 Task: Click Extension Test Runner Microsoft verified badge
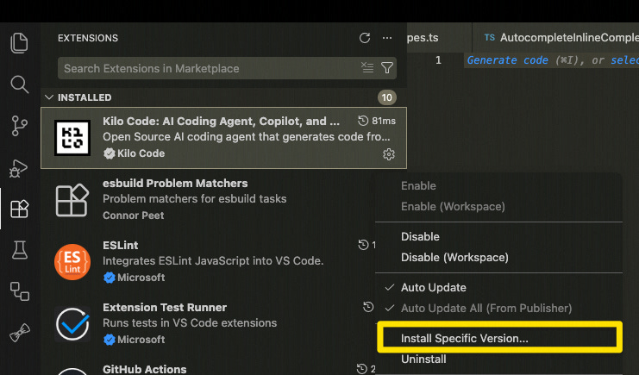pyautogui.click(x=110, y=339)
